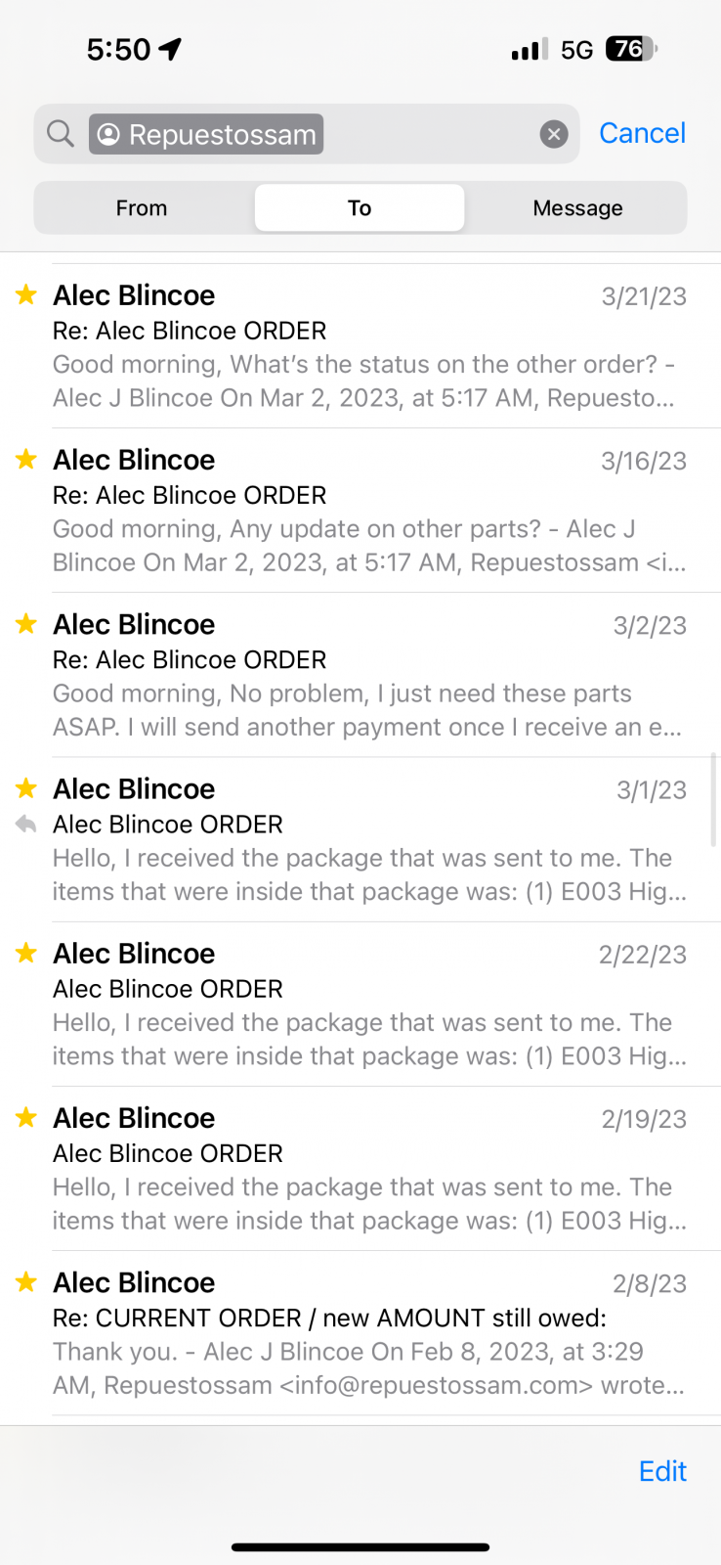Screen dimensions: 721x1565
Task: Switch to the From filter tab
Action: (x=142, y=207)
